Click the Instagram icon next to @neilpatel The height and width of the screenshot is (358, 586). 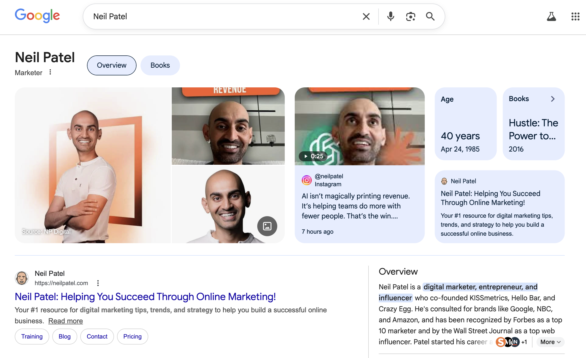coord(306,180)
